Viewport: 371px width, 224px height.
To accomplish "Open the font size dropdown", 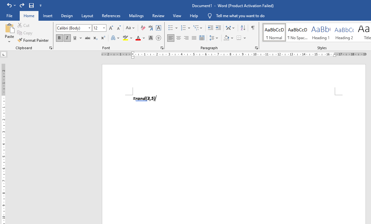I will (104, 28).
